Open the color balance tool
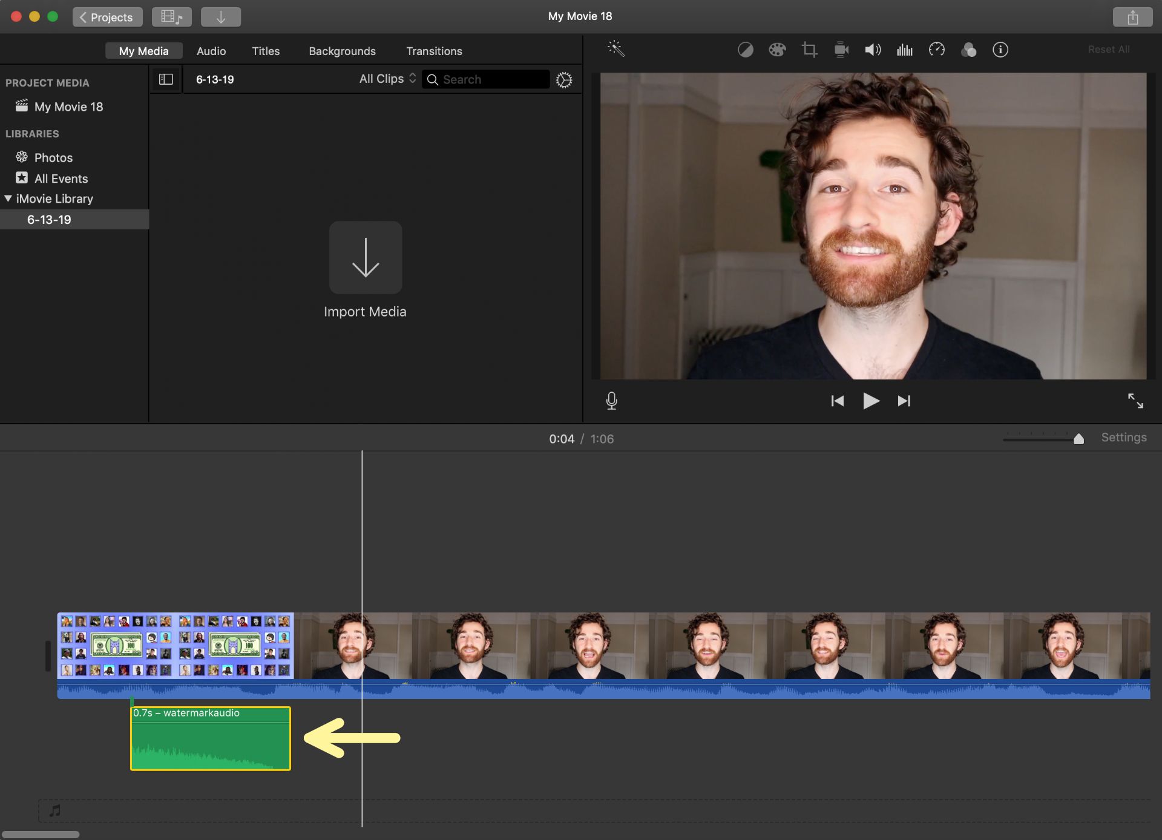The width and height of the screenshot is (1162, 840). pos(745,50)
